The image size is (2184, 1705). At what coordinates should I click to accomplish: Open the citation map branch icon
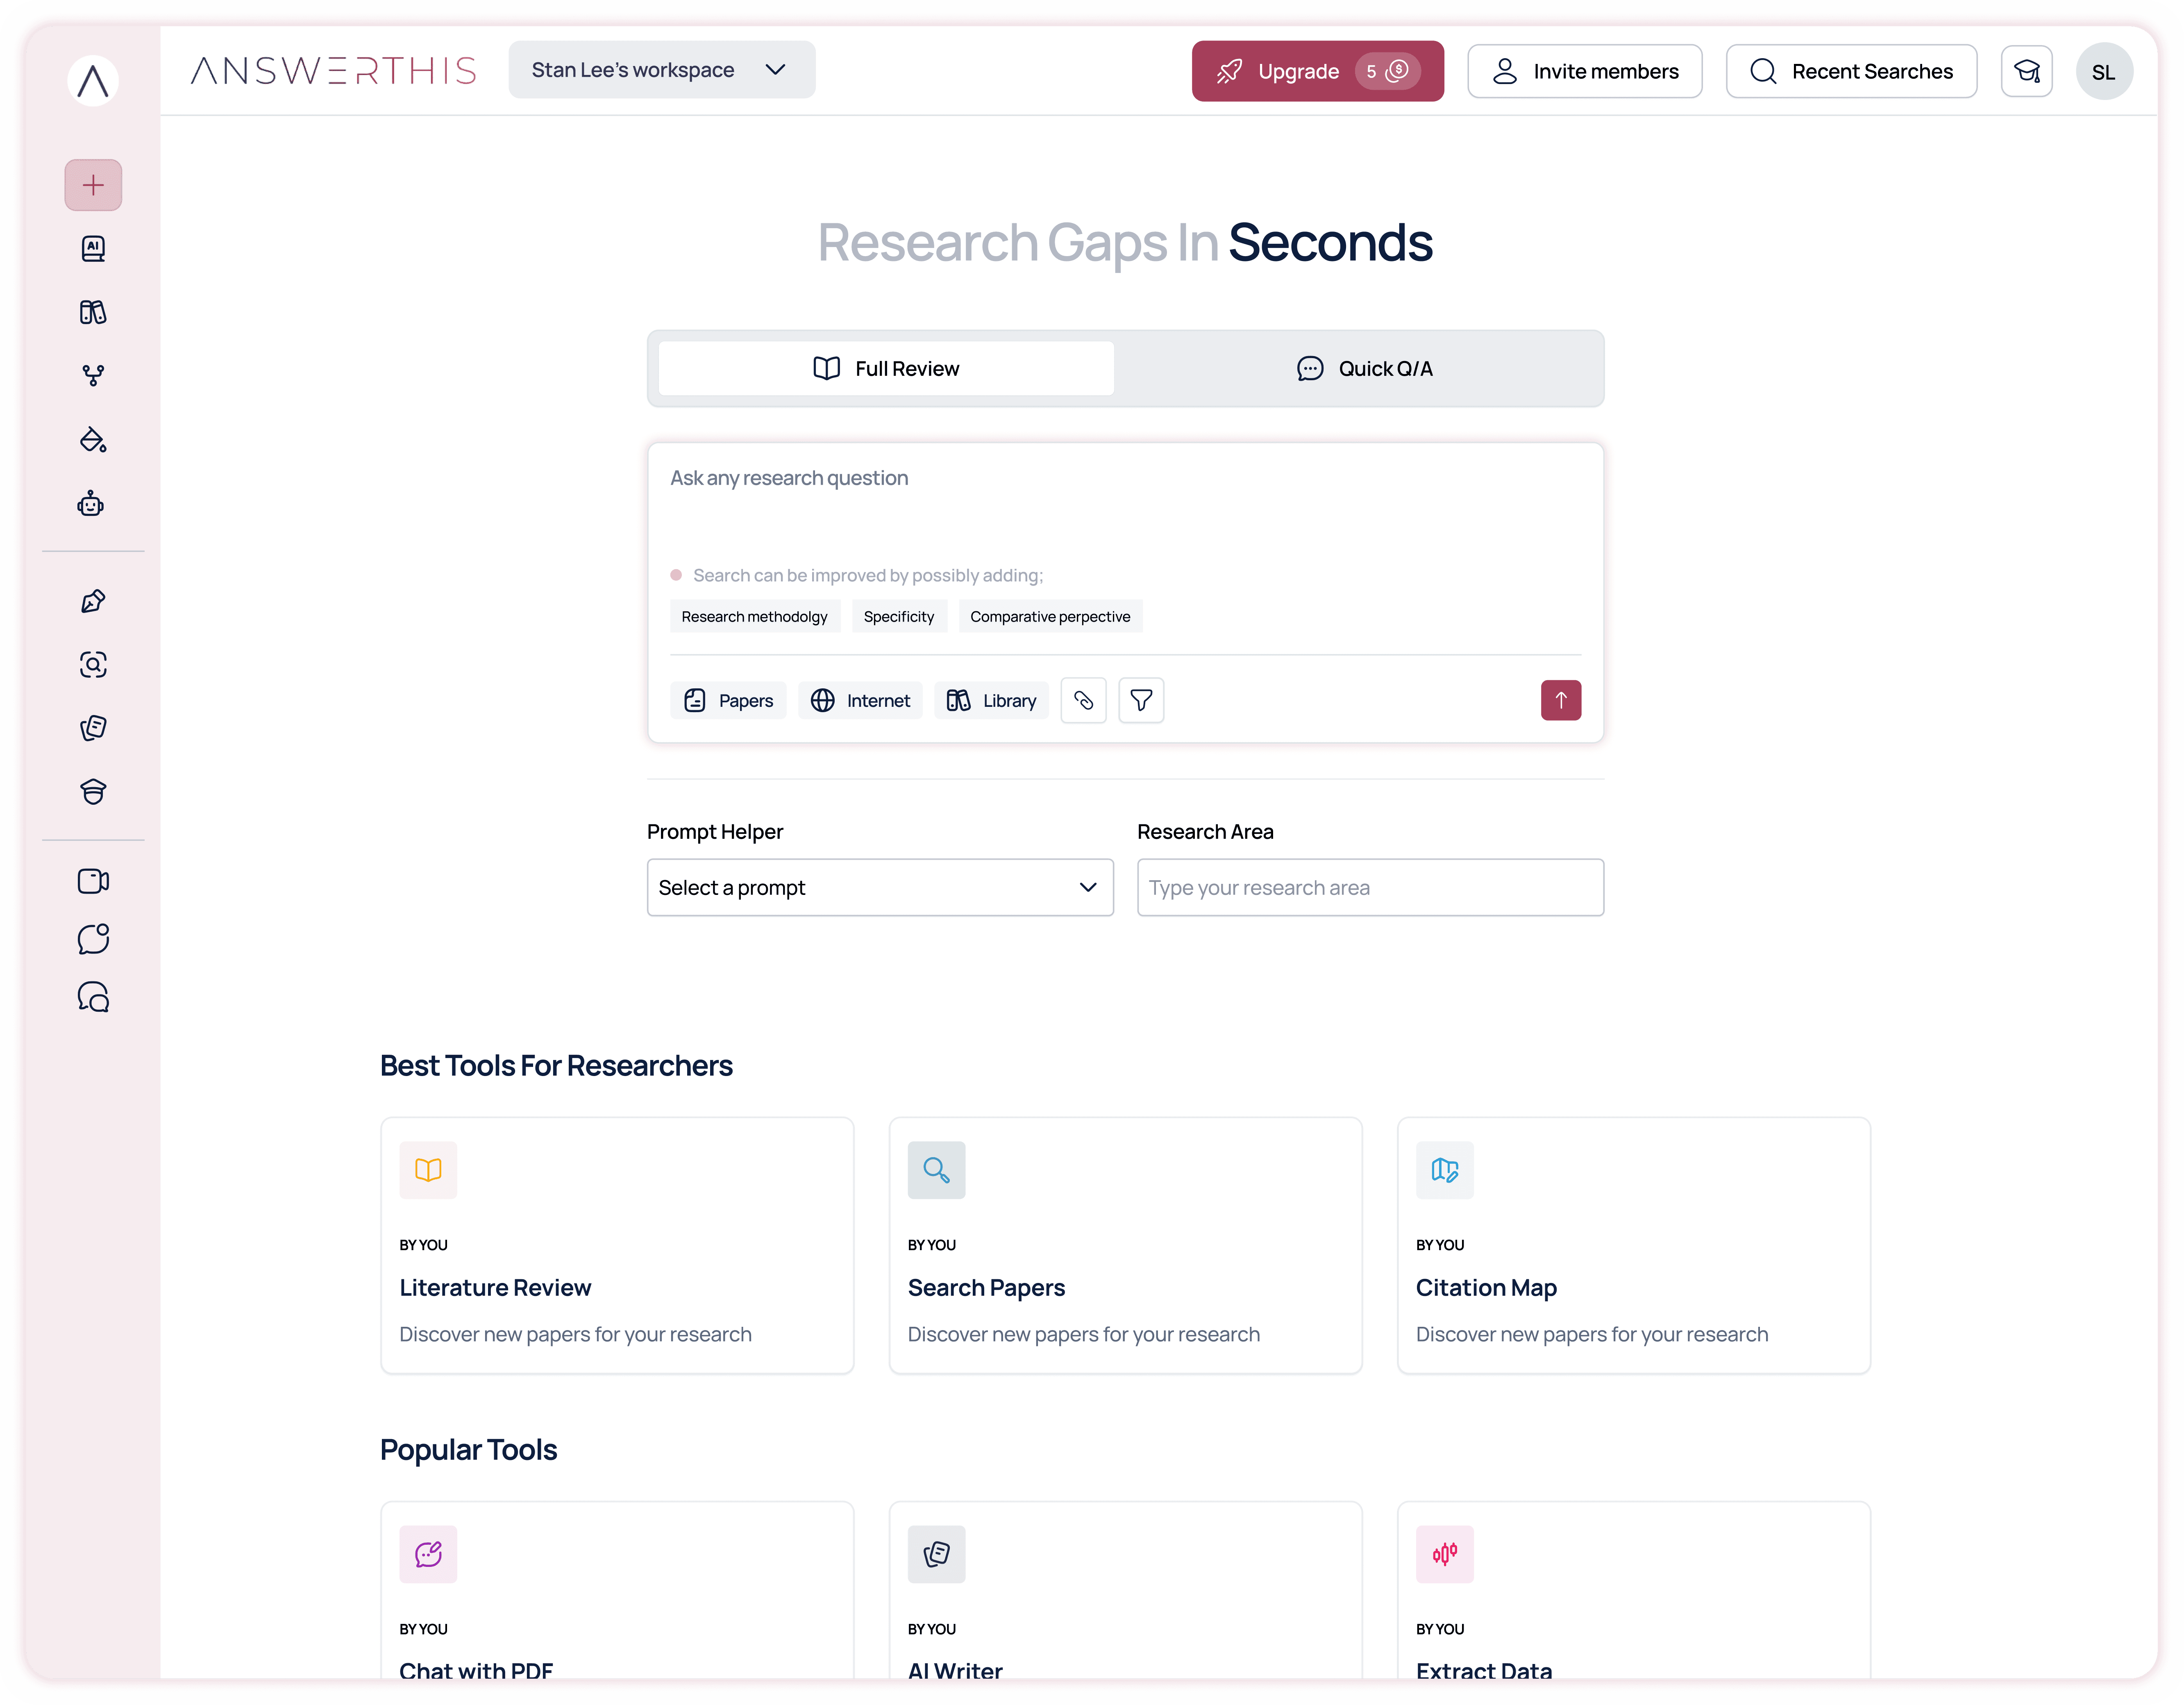93,376
